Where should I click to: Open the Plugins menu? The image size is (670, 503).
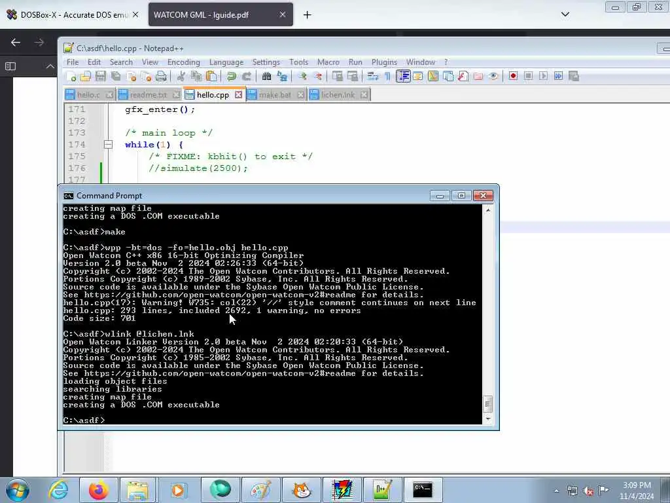pos(384,62)
